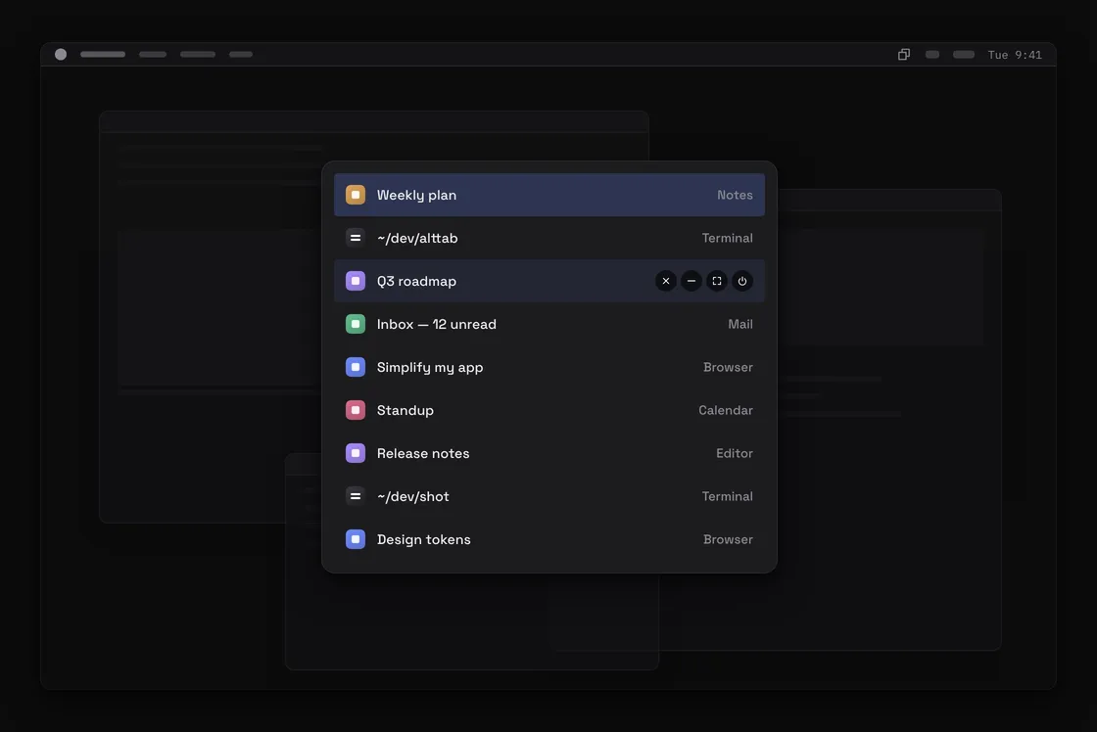Click the purple icon beside Q3 roadmap
The width and height of the screenshot is (1097, 732).
[356, 281]
